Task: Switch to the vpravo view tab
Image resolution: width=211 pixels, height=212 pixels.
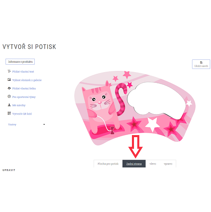Action: coord(168,164)
